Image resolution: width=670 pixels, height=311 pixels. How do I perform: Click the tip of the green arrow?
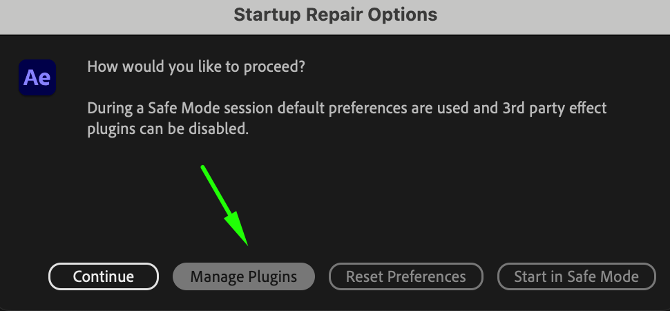click(245, 242)
